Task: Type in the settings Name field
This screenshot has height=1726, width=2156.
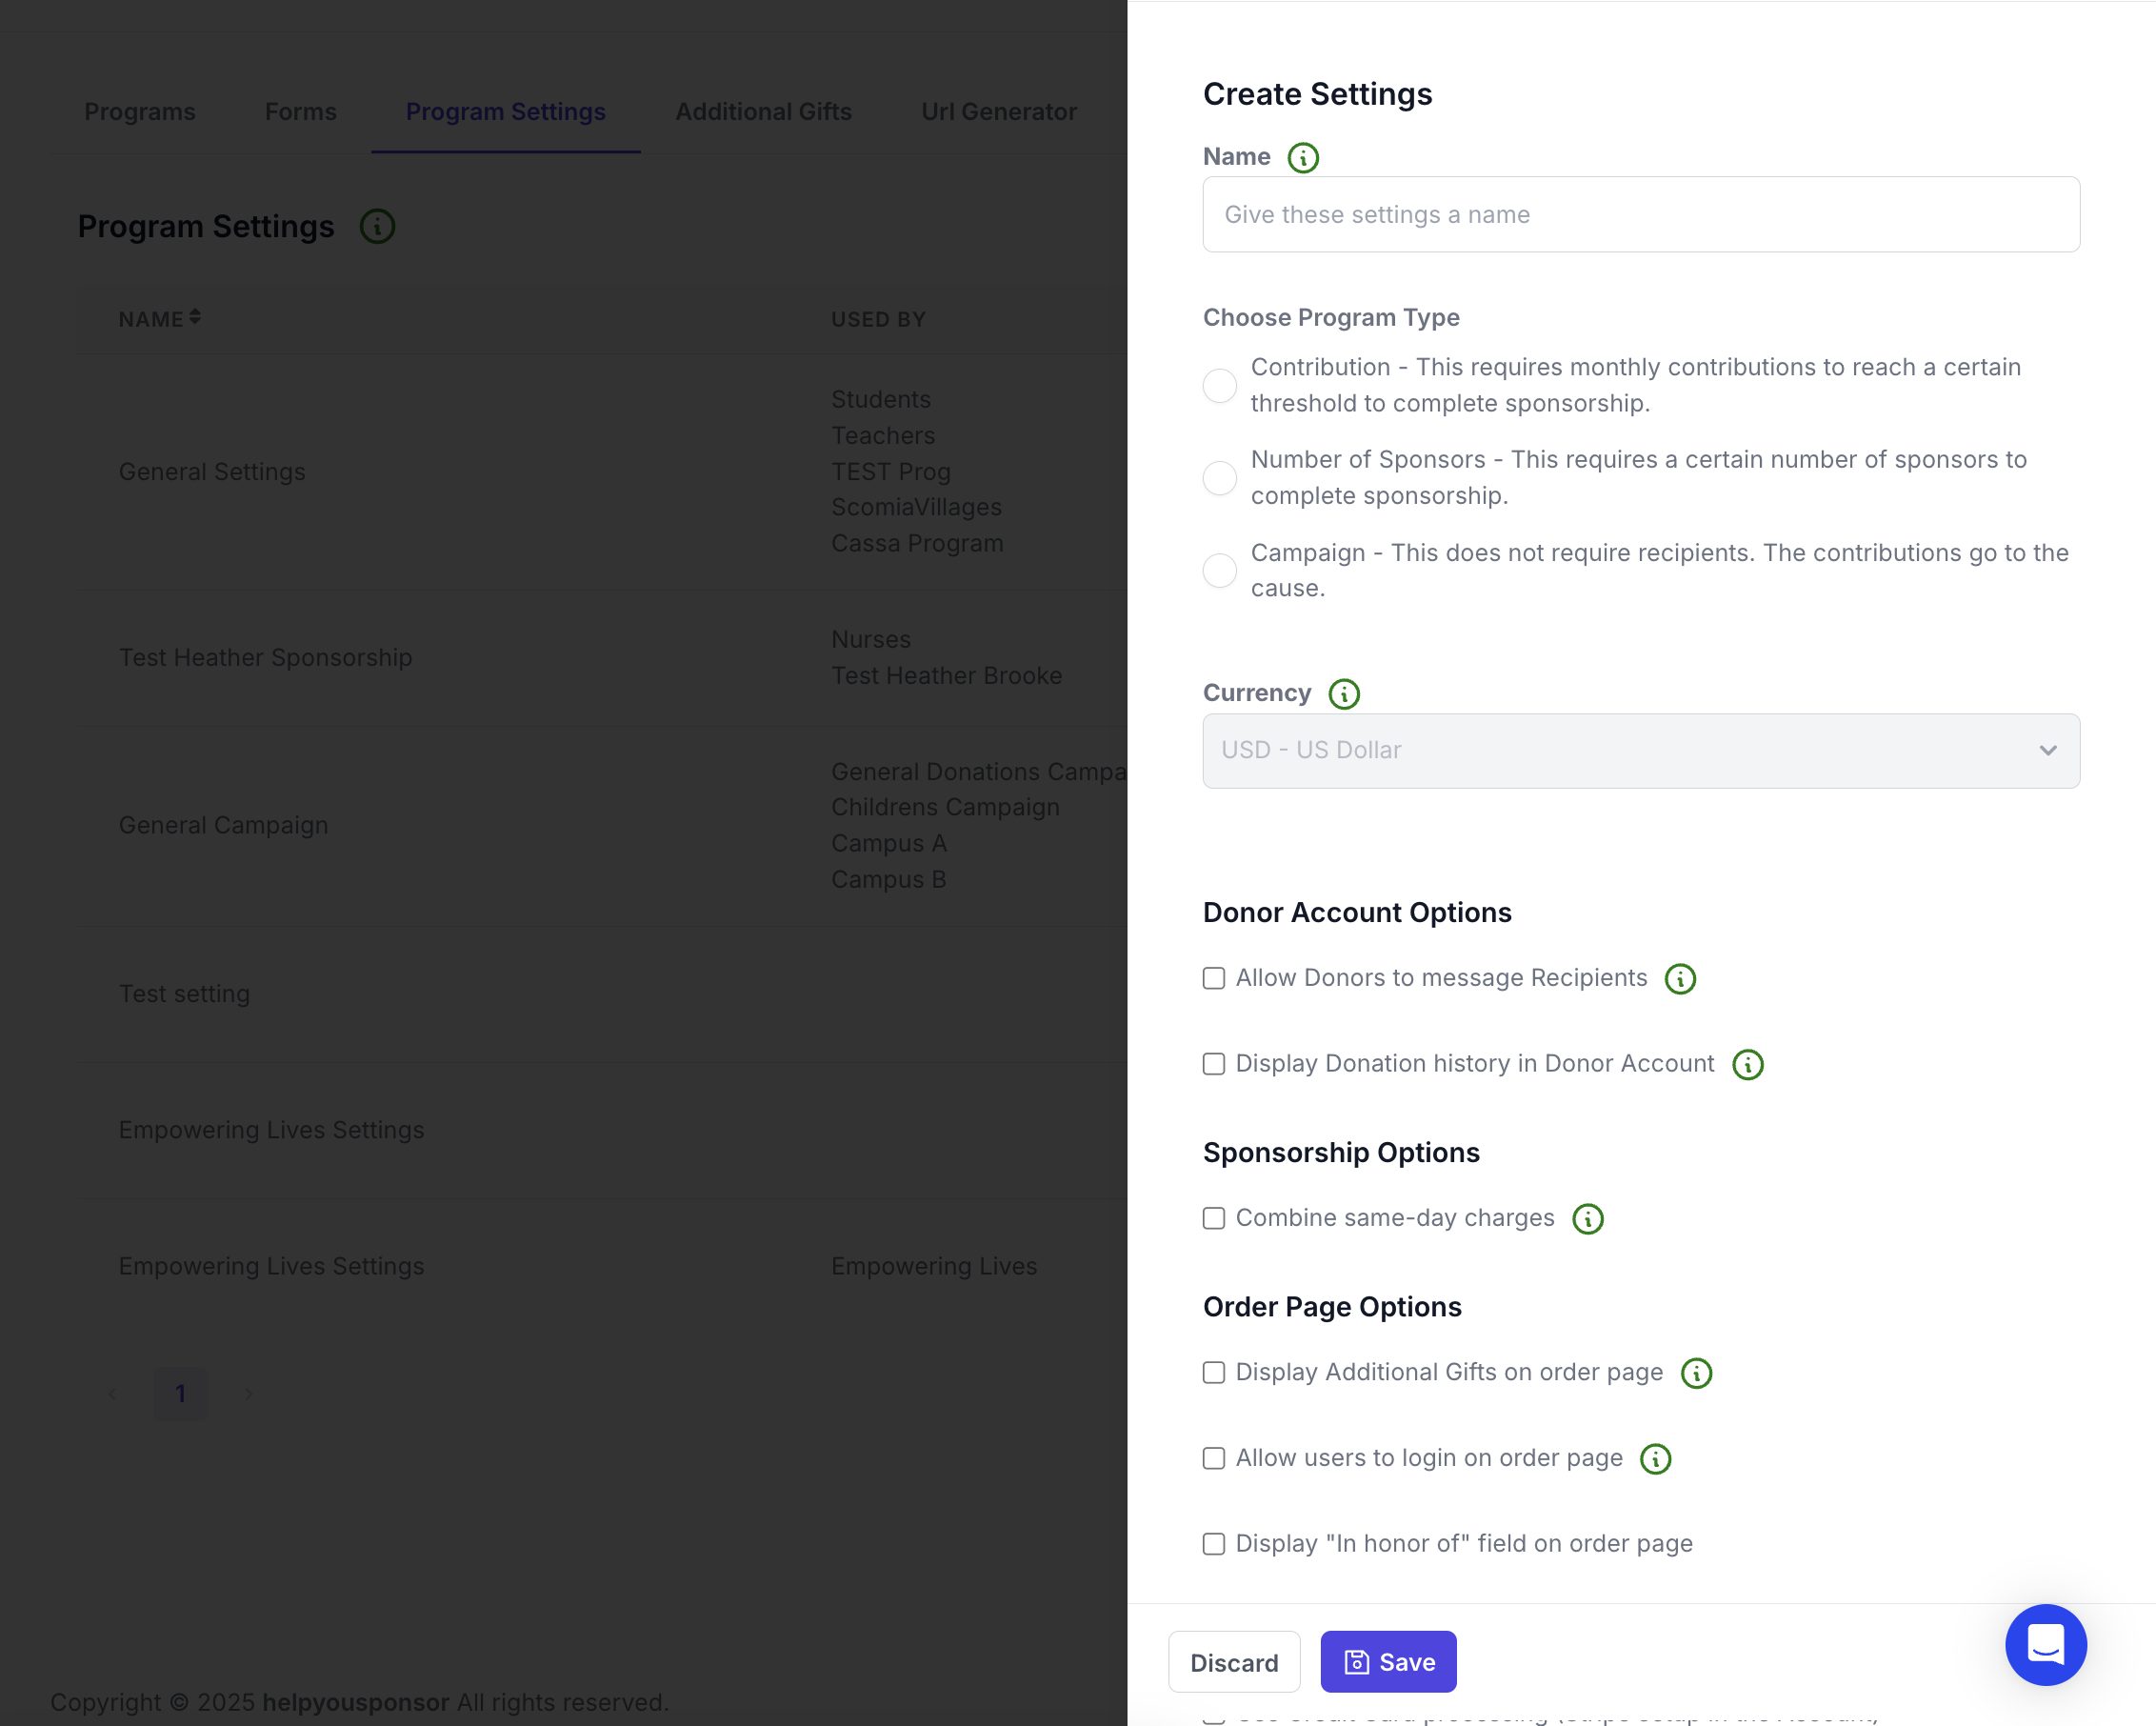Action: click(x=1640, y=215)
